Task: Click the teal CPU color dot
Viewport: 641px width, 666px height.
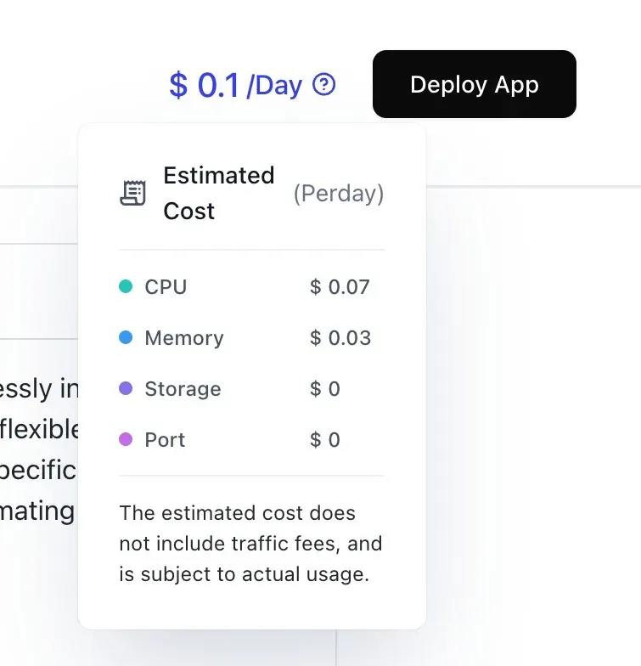Action: click(x=126, y=287)
